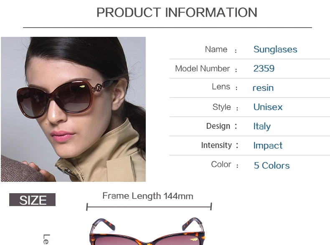Viewport: 330px width, 245px height.
Task: Select the 5 Colors value
Action: click(x=272, y=166)
